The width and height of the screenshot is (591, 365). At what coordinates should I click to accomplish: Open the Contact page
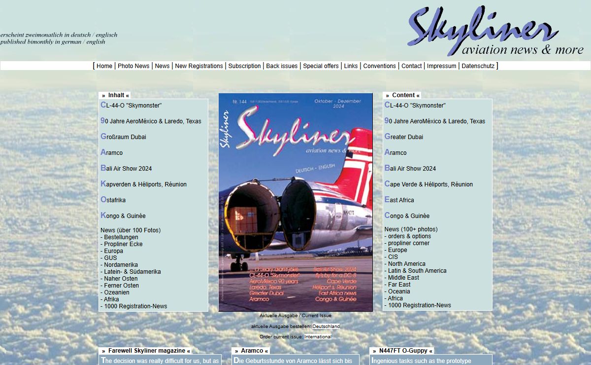click(411, 66)
